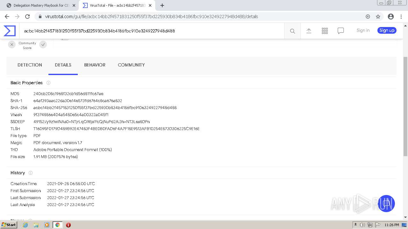Click the First Submission timestamp value
408x229 pixels.
coord(71,191)
